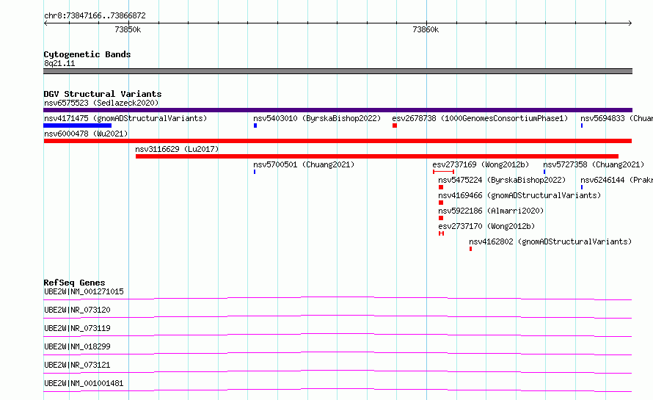
Task: Open nsv4162802 (gnomADStructuralVariants) label
Action: (x=550, y=241)
